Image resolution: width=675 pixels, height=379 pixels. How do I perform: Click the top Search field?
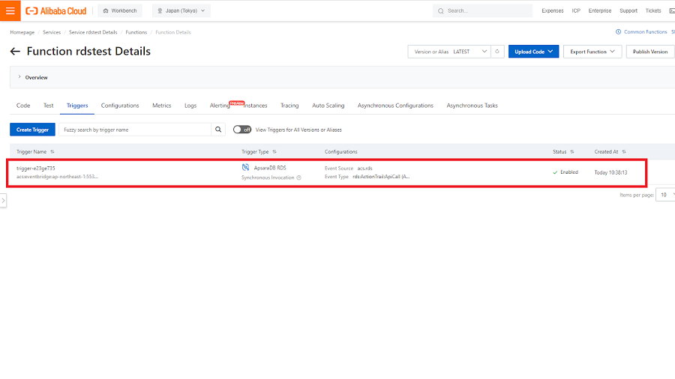482,10
